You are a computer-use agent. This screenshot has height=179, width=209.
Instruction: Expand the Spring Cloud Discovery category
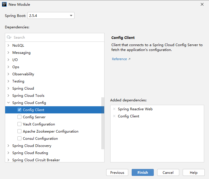pos(8,145)
